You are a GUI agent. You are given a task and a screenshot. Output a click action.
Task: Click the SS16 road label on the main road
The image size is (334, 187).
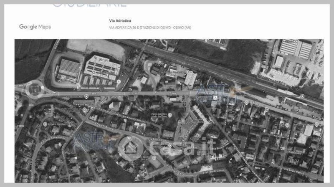[x=134, y=93]
